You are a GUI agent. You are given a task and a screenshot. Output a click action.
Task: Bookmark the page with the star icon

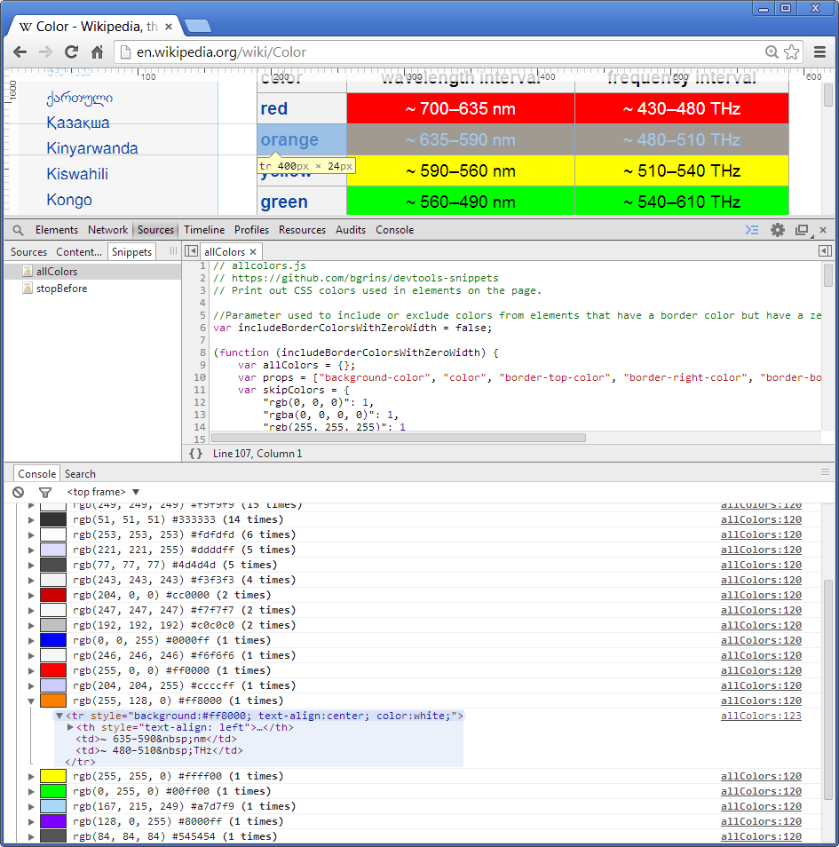click(x=793, y=51)
